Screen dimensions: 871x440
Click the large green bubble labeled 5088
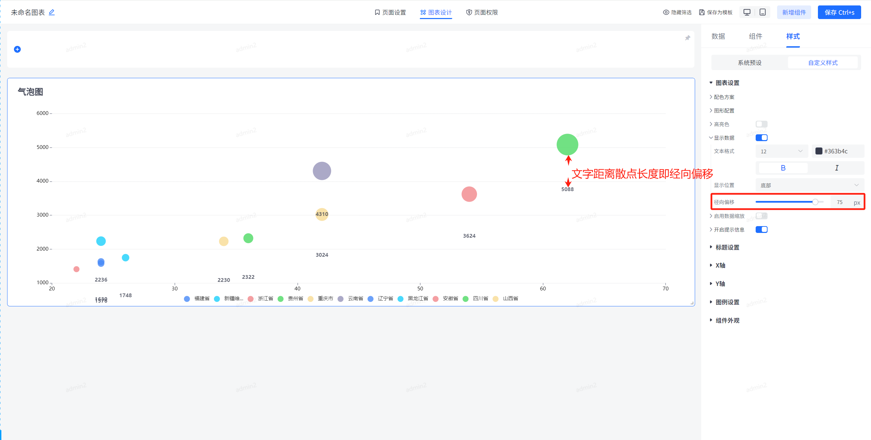[x=567, y=145]
